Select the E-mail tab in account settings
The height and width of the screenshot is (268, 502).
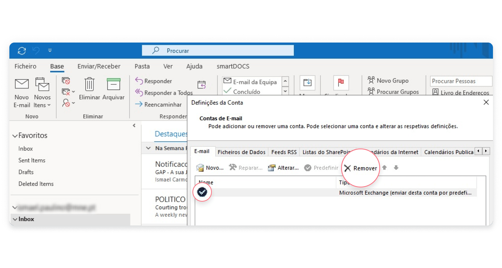202,151
